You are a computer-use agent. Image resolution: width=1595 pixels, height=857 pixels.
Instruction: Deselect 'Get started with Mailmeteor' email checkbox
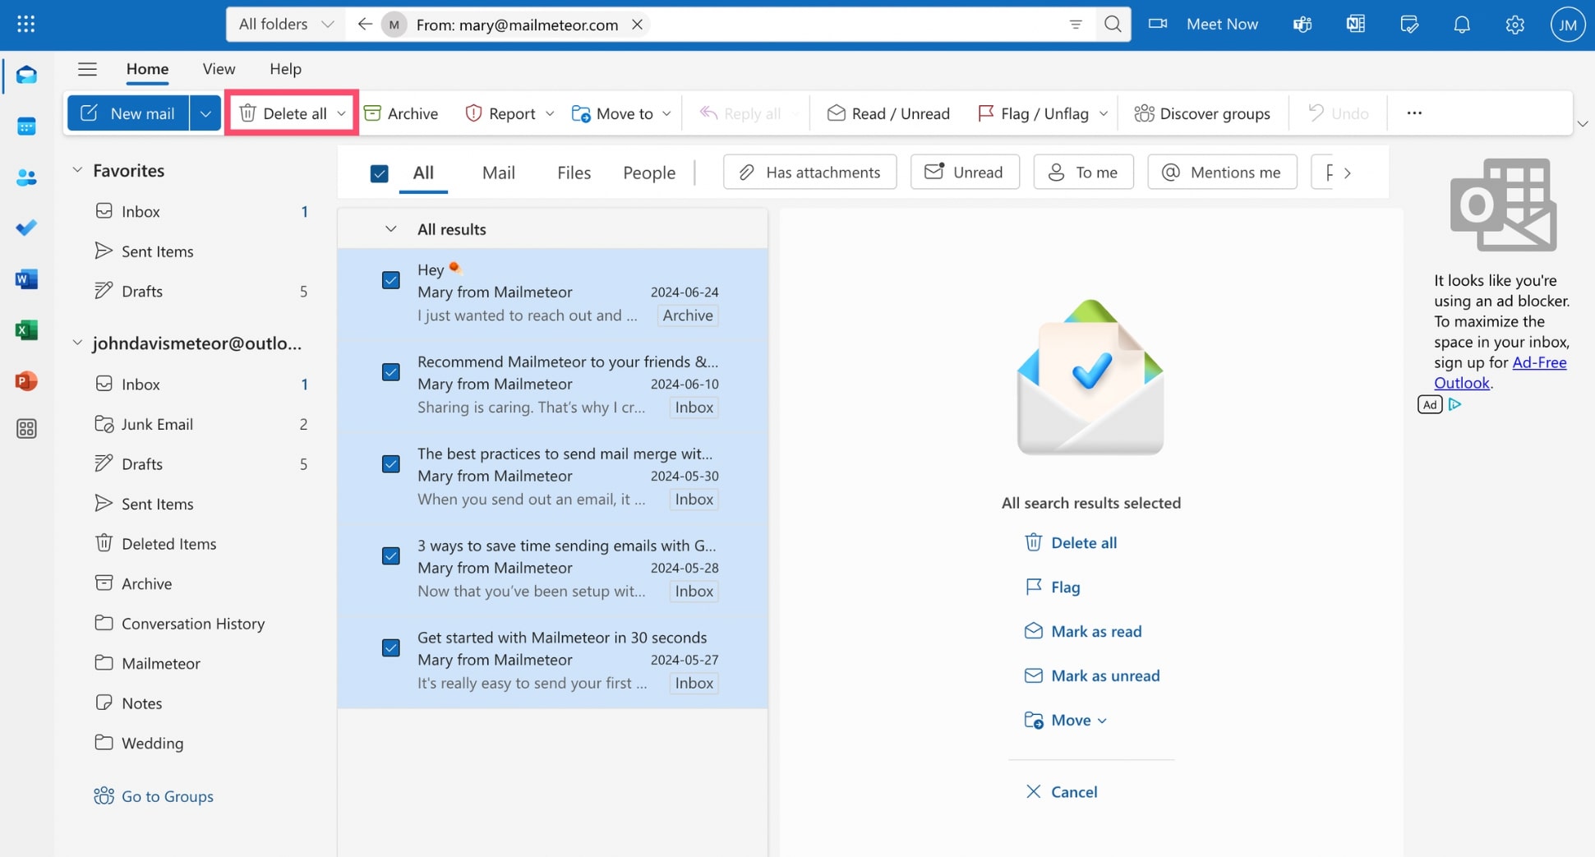(x=391, y=648)
